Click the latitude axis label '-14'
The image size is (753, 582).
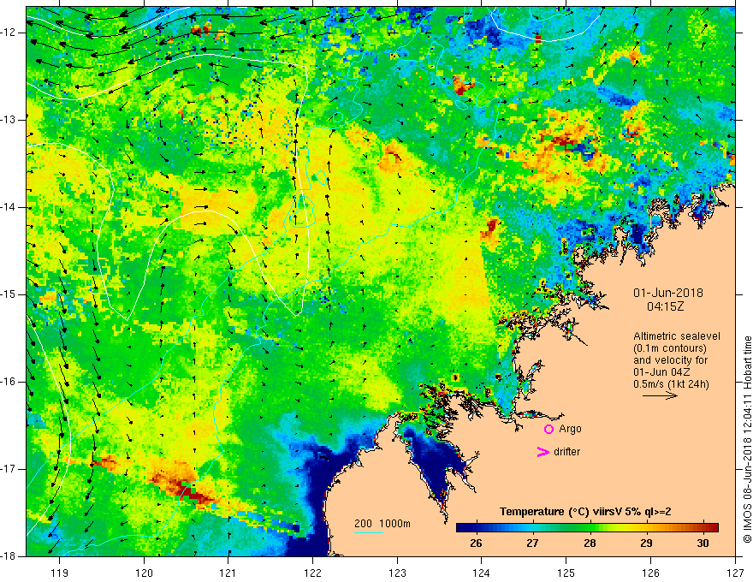[9, 207]
